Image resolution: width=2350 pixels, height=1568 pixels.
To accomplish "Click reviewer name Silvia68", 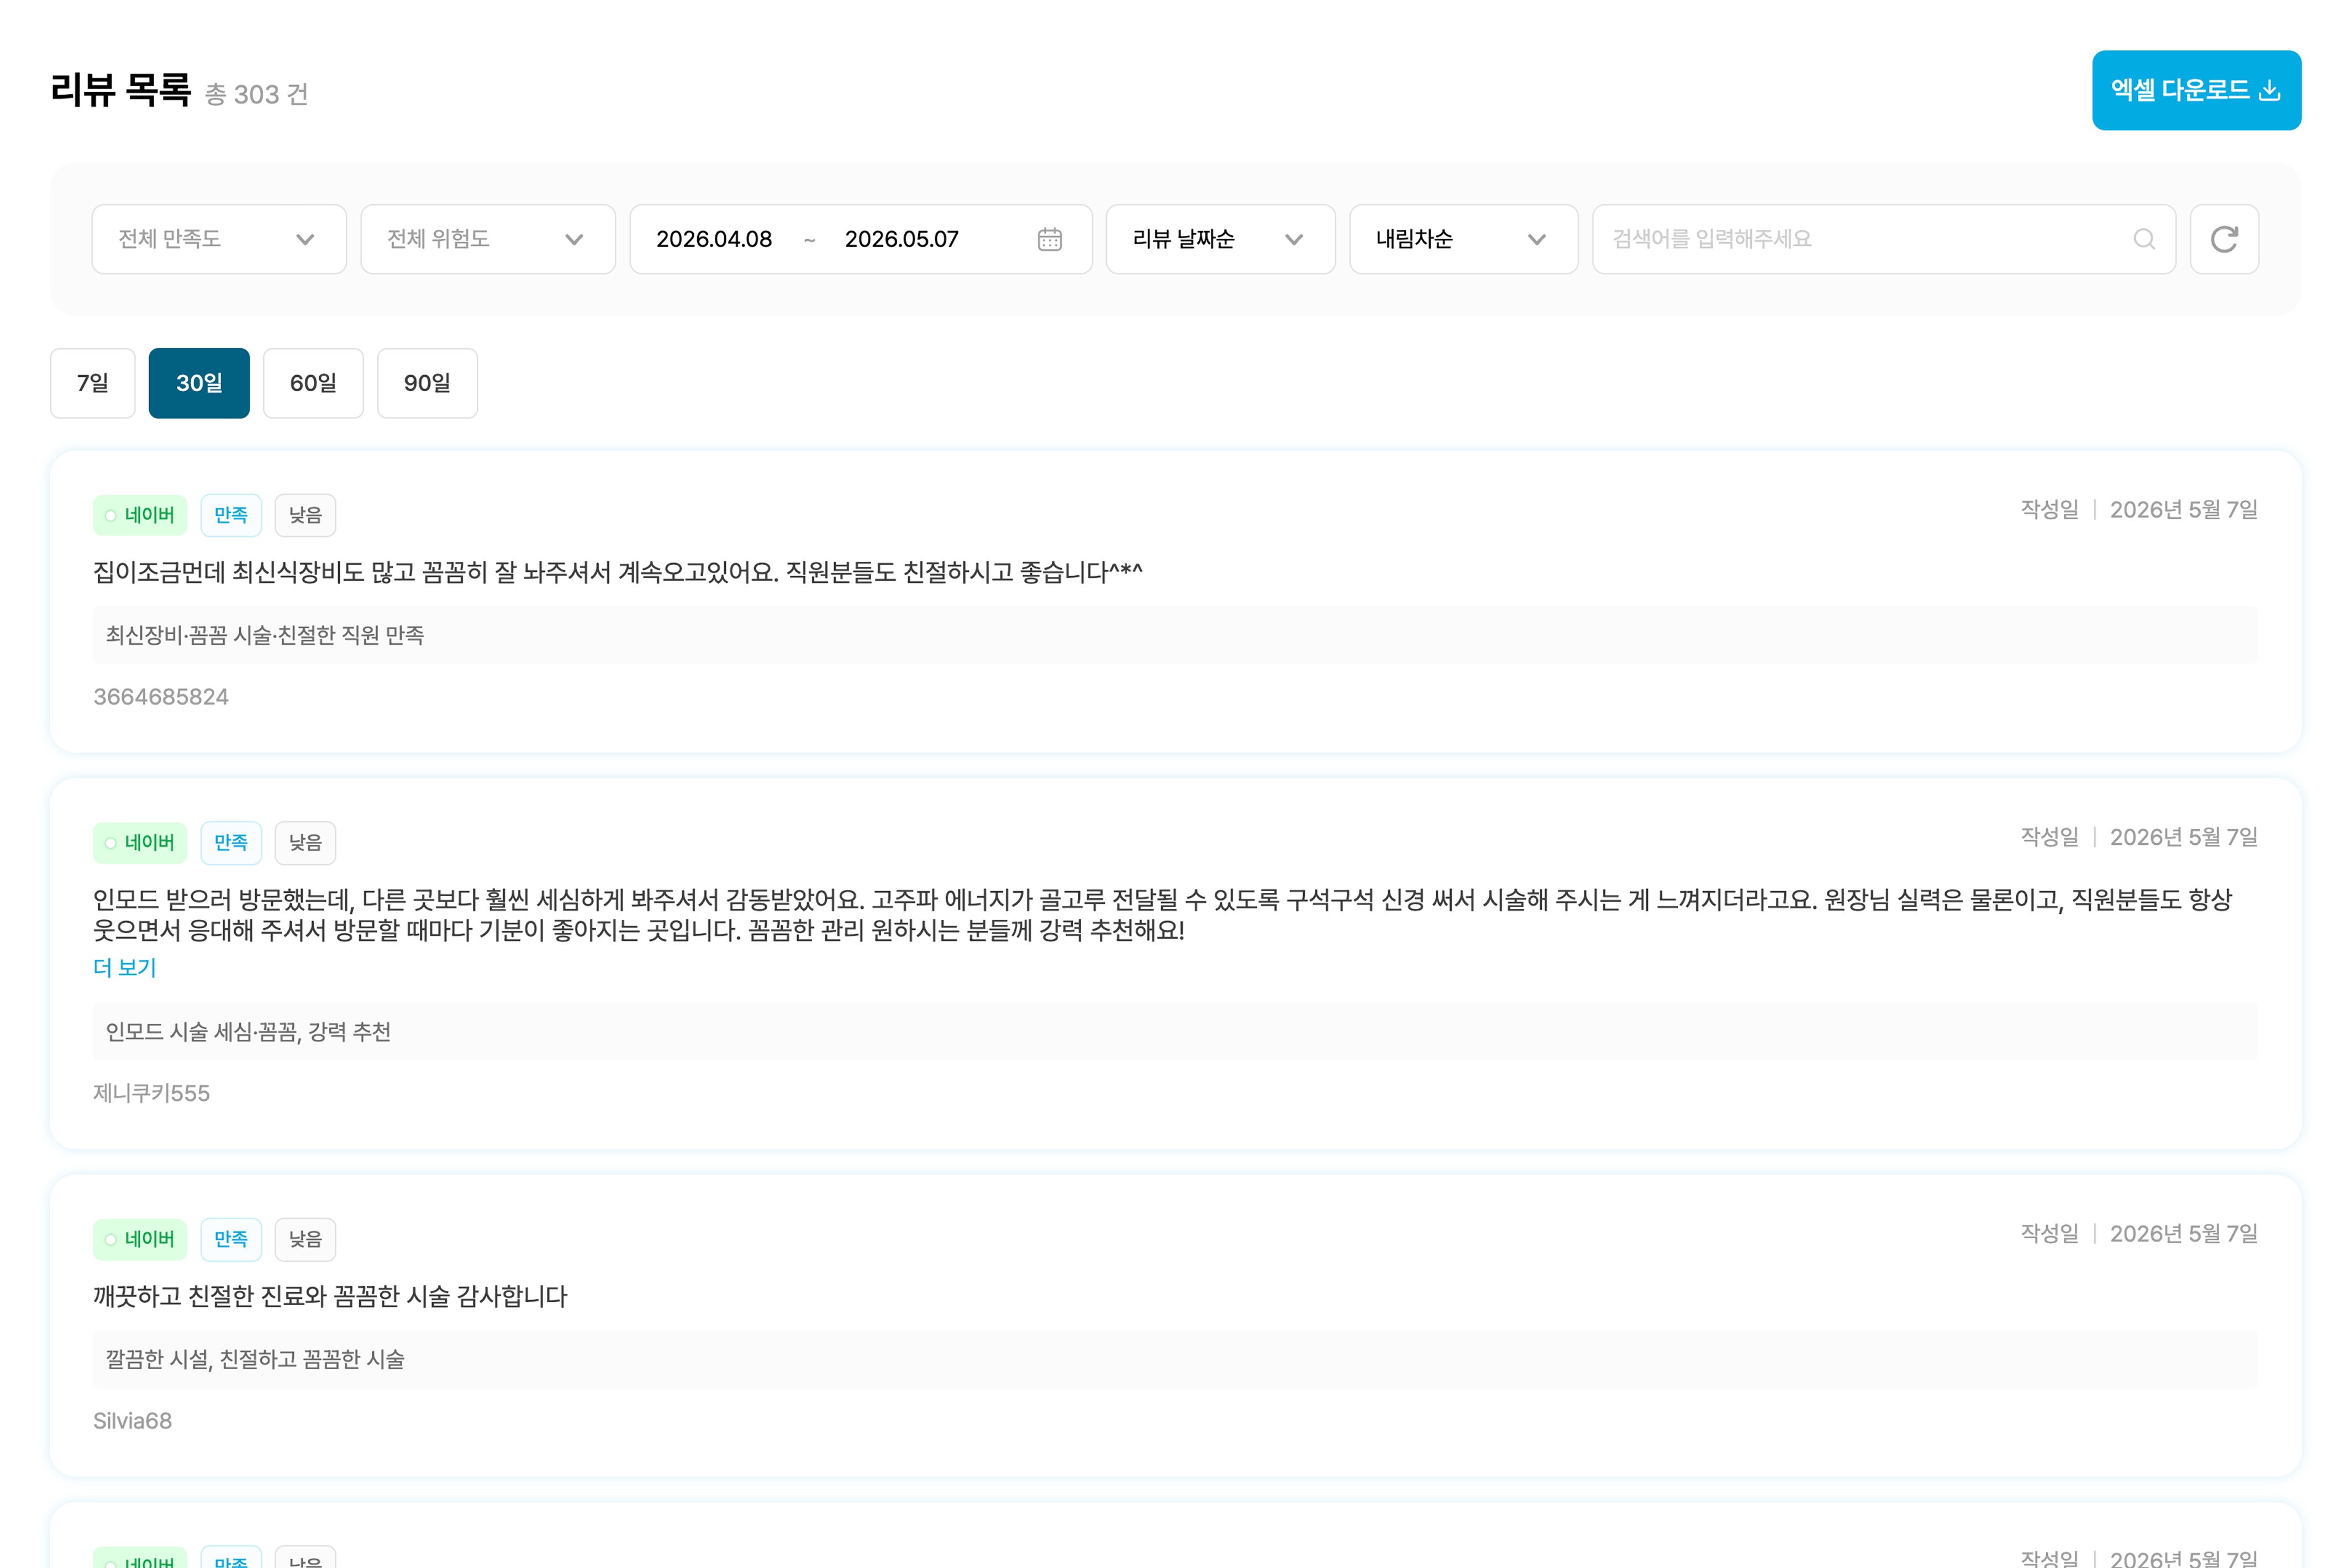I will click(x=133, y=1421).
